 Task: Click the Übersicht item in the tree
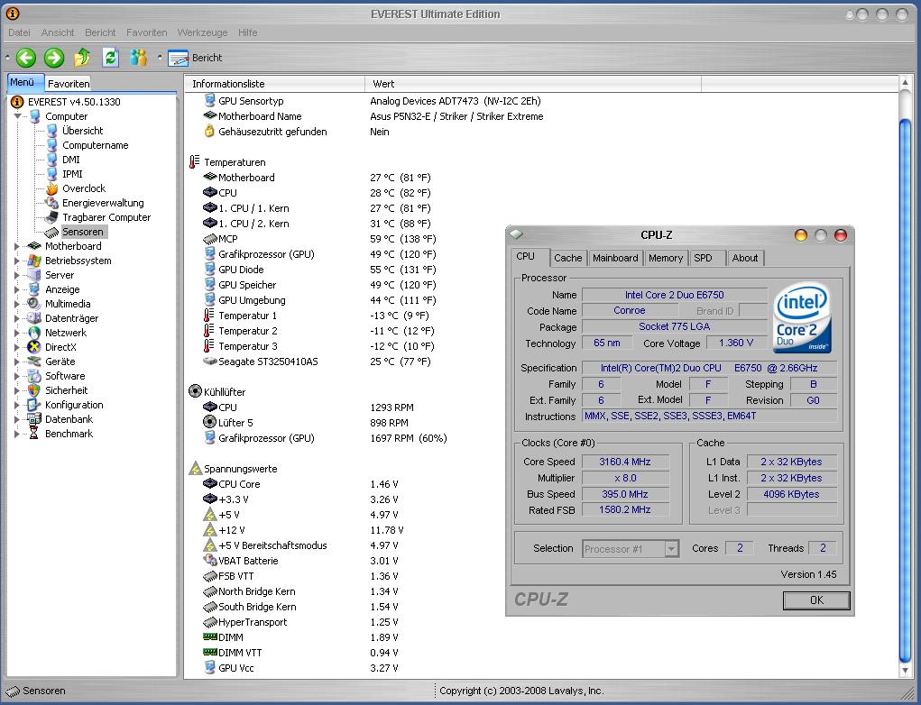click(x=83, y=131)
